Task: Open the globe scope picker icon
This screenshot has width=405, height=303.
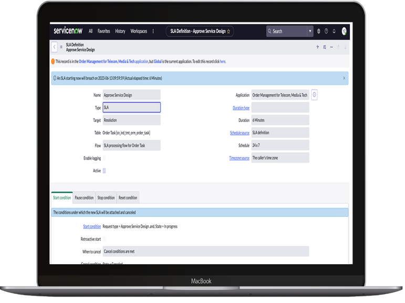Action: tap(319, 32)
